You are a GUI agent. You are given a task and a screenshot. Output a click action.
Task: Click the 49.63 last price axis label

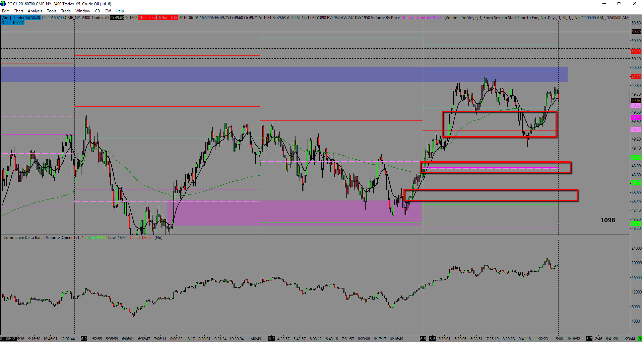(636, 101)
